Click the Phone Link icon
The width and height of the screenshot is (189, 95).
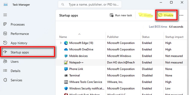[66, 69]
